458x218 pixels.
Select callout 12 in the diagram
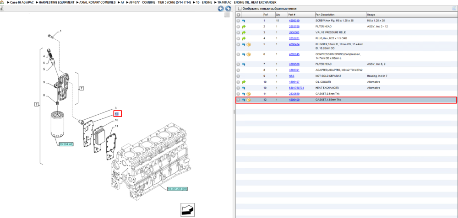117,114
